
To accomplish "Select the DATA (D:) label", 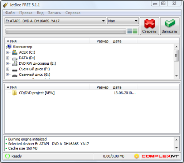I will 27,58.
